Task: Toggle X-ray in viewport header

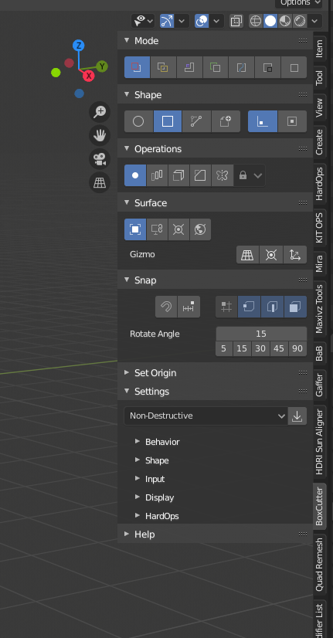Action: coord(236,21)
